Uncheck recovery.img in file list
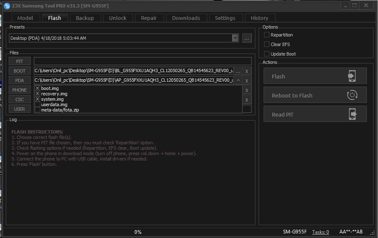 37,94
